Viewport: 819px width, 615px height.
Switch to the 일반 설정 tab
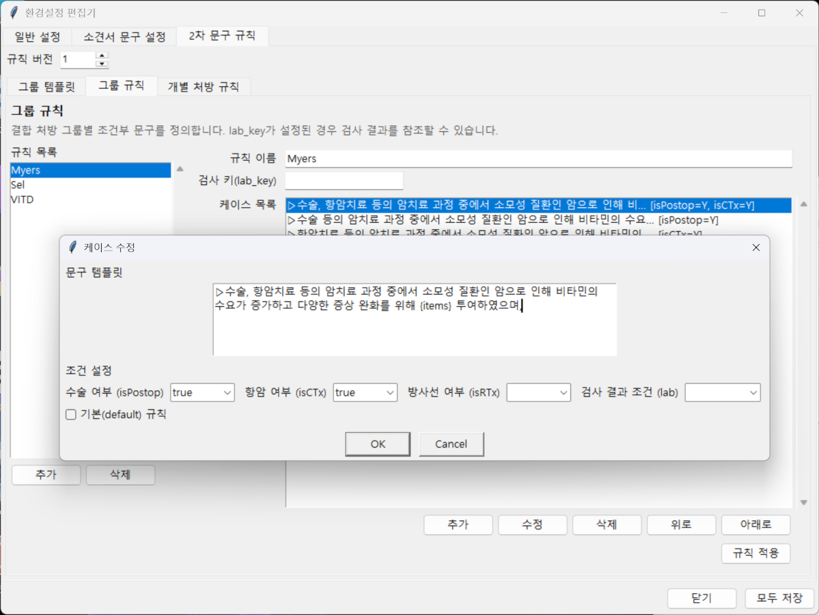[38, 36]
